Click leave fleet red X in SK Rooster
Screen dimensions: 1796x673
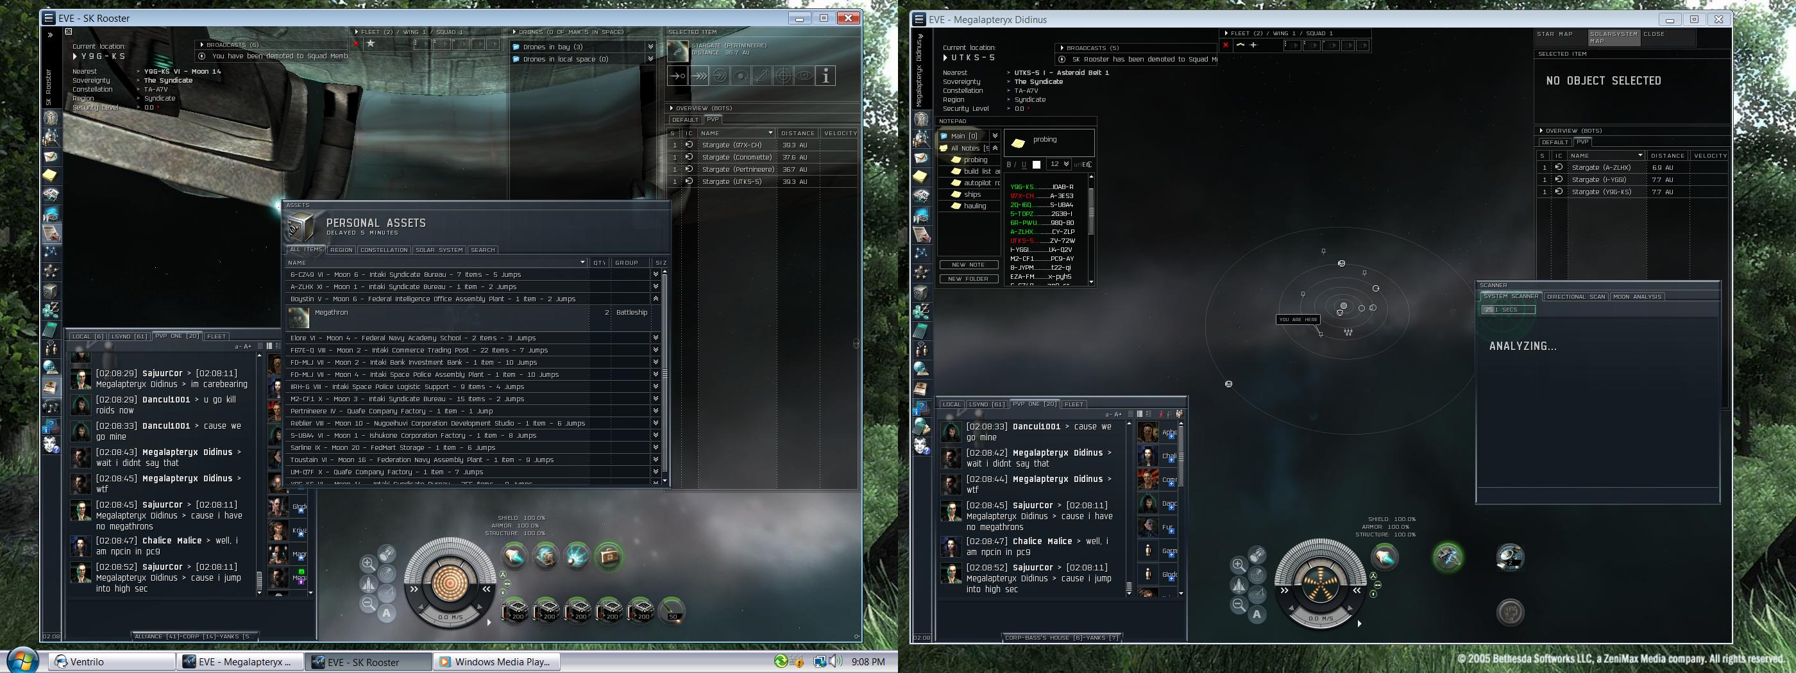(355, 43)
